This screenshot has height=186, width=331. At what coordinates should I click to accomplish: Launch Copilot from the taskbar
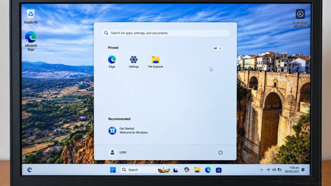coord(187,170)
